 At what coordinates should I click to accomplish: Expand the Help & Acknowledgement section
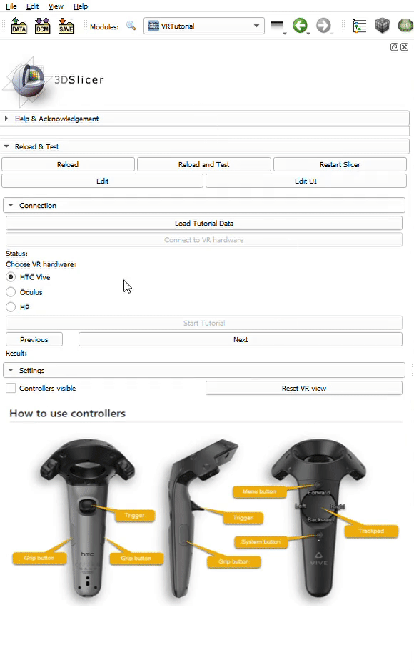[204, 119]
